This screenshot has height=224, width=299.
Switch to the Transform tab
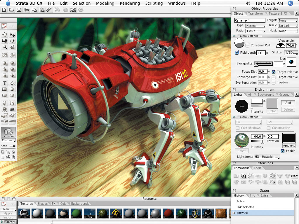point(255,13)
